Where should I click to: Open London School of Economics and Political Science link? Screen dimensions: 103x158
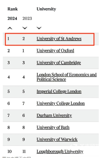[x=67, y=77]
